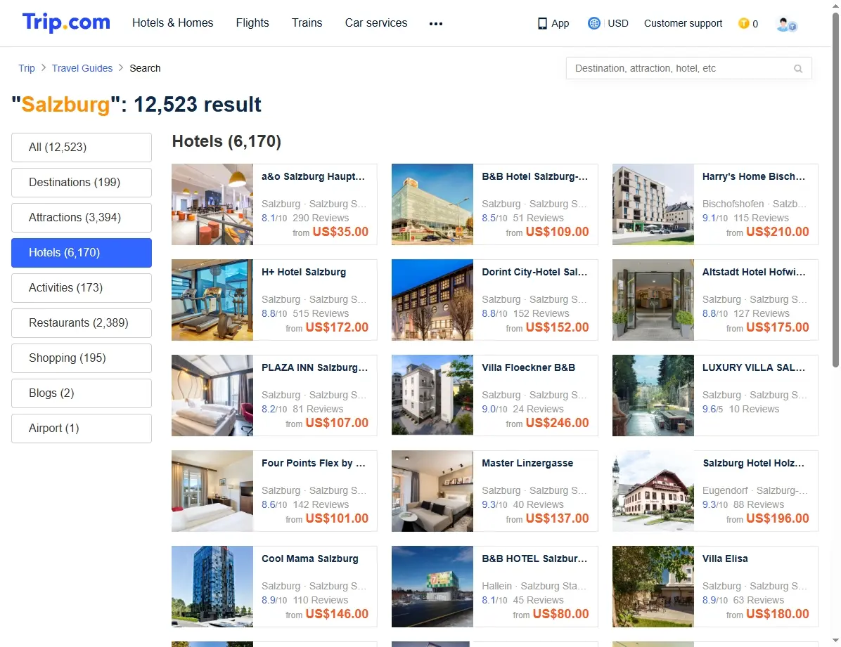Click the US$246.00 price
The height and width of the screenshot is (647, 841).
(x=558, y=422)
